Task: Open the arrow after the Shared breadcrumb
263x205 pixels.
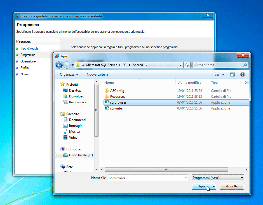Action: click(x=146, y=65)
